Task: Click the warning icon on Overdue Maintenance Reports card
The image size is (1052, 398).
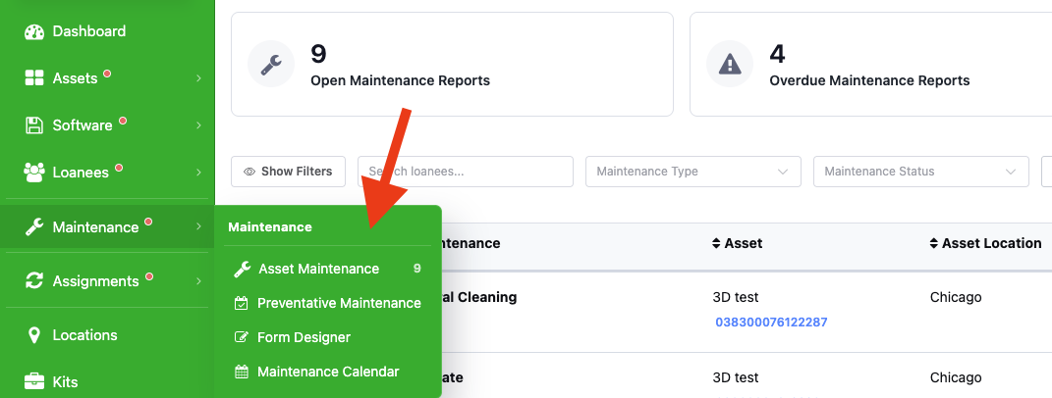Action: [x=730, y=64]
